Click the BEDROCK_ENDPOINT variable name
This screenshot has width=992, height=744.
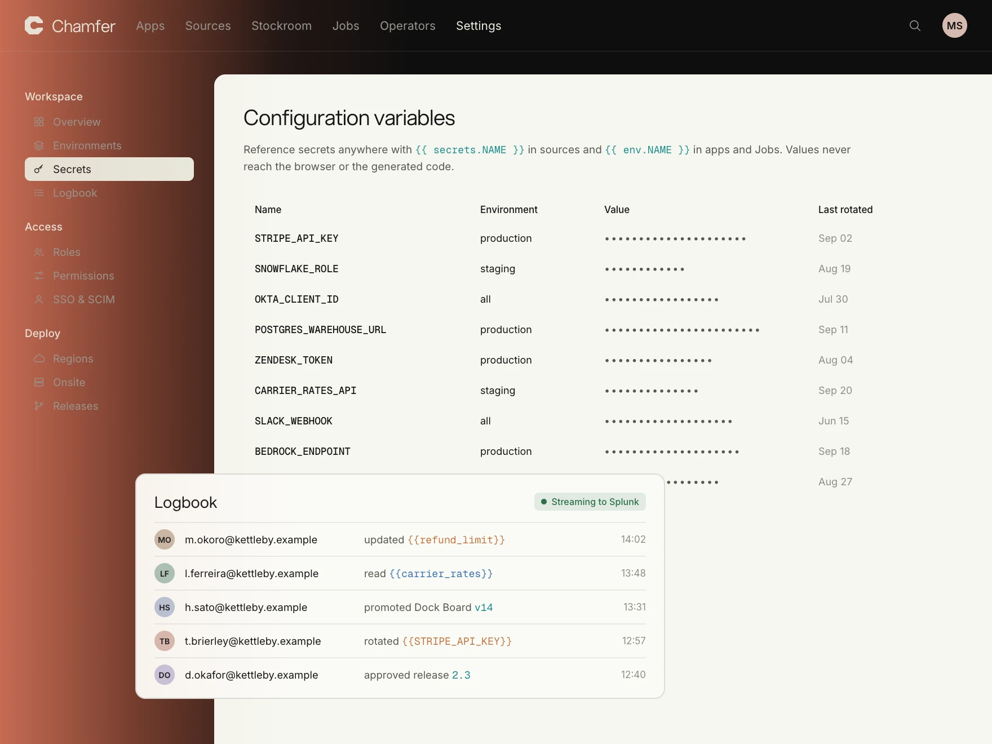303,451
